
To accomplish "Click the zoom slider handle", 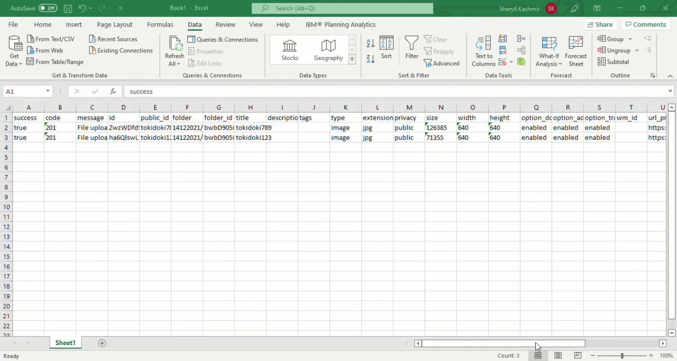I will click(622, 356).
